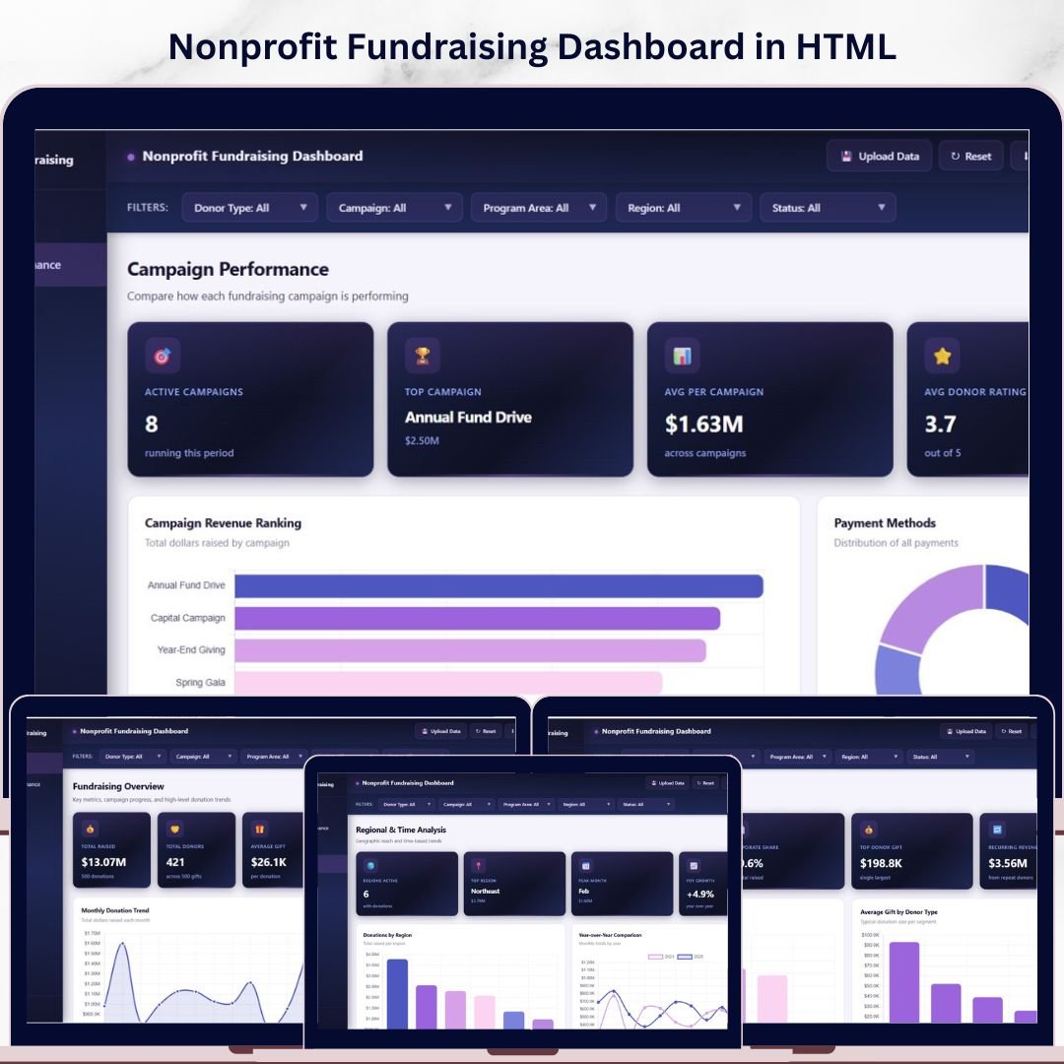Open Donor Type filter in Campaign Performance view
Viewport: 1064px width, 1064px height.
(250, 208)
